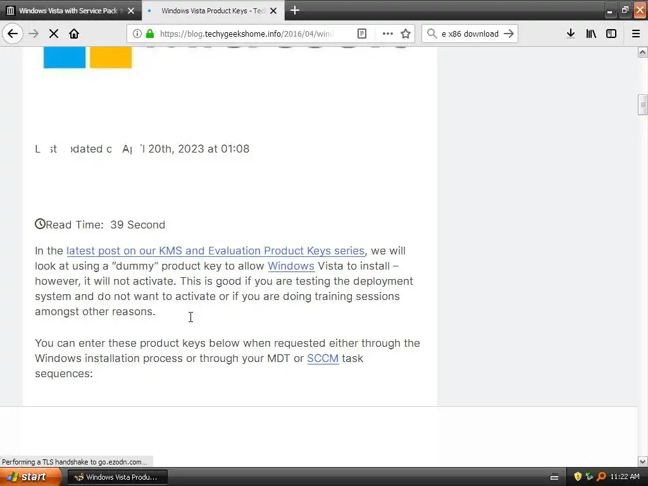Click the search magnifier icon
This screenshot has height=486, width=648.
tap(432, 34)
